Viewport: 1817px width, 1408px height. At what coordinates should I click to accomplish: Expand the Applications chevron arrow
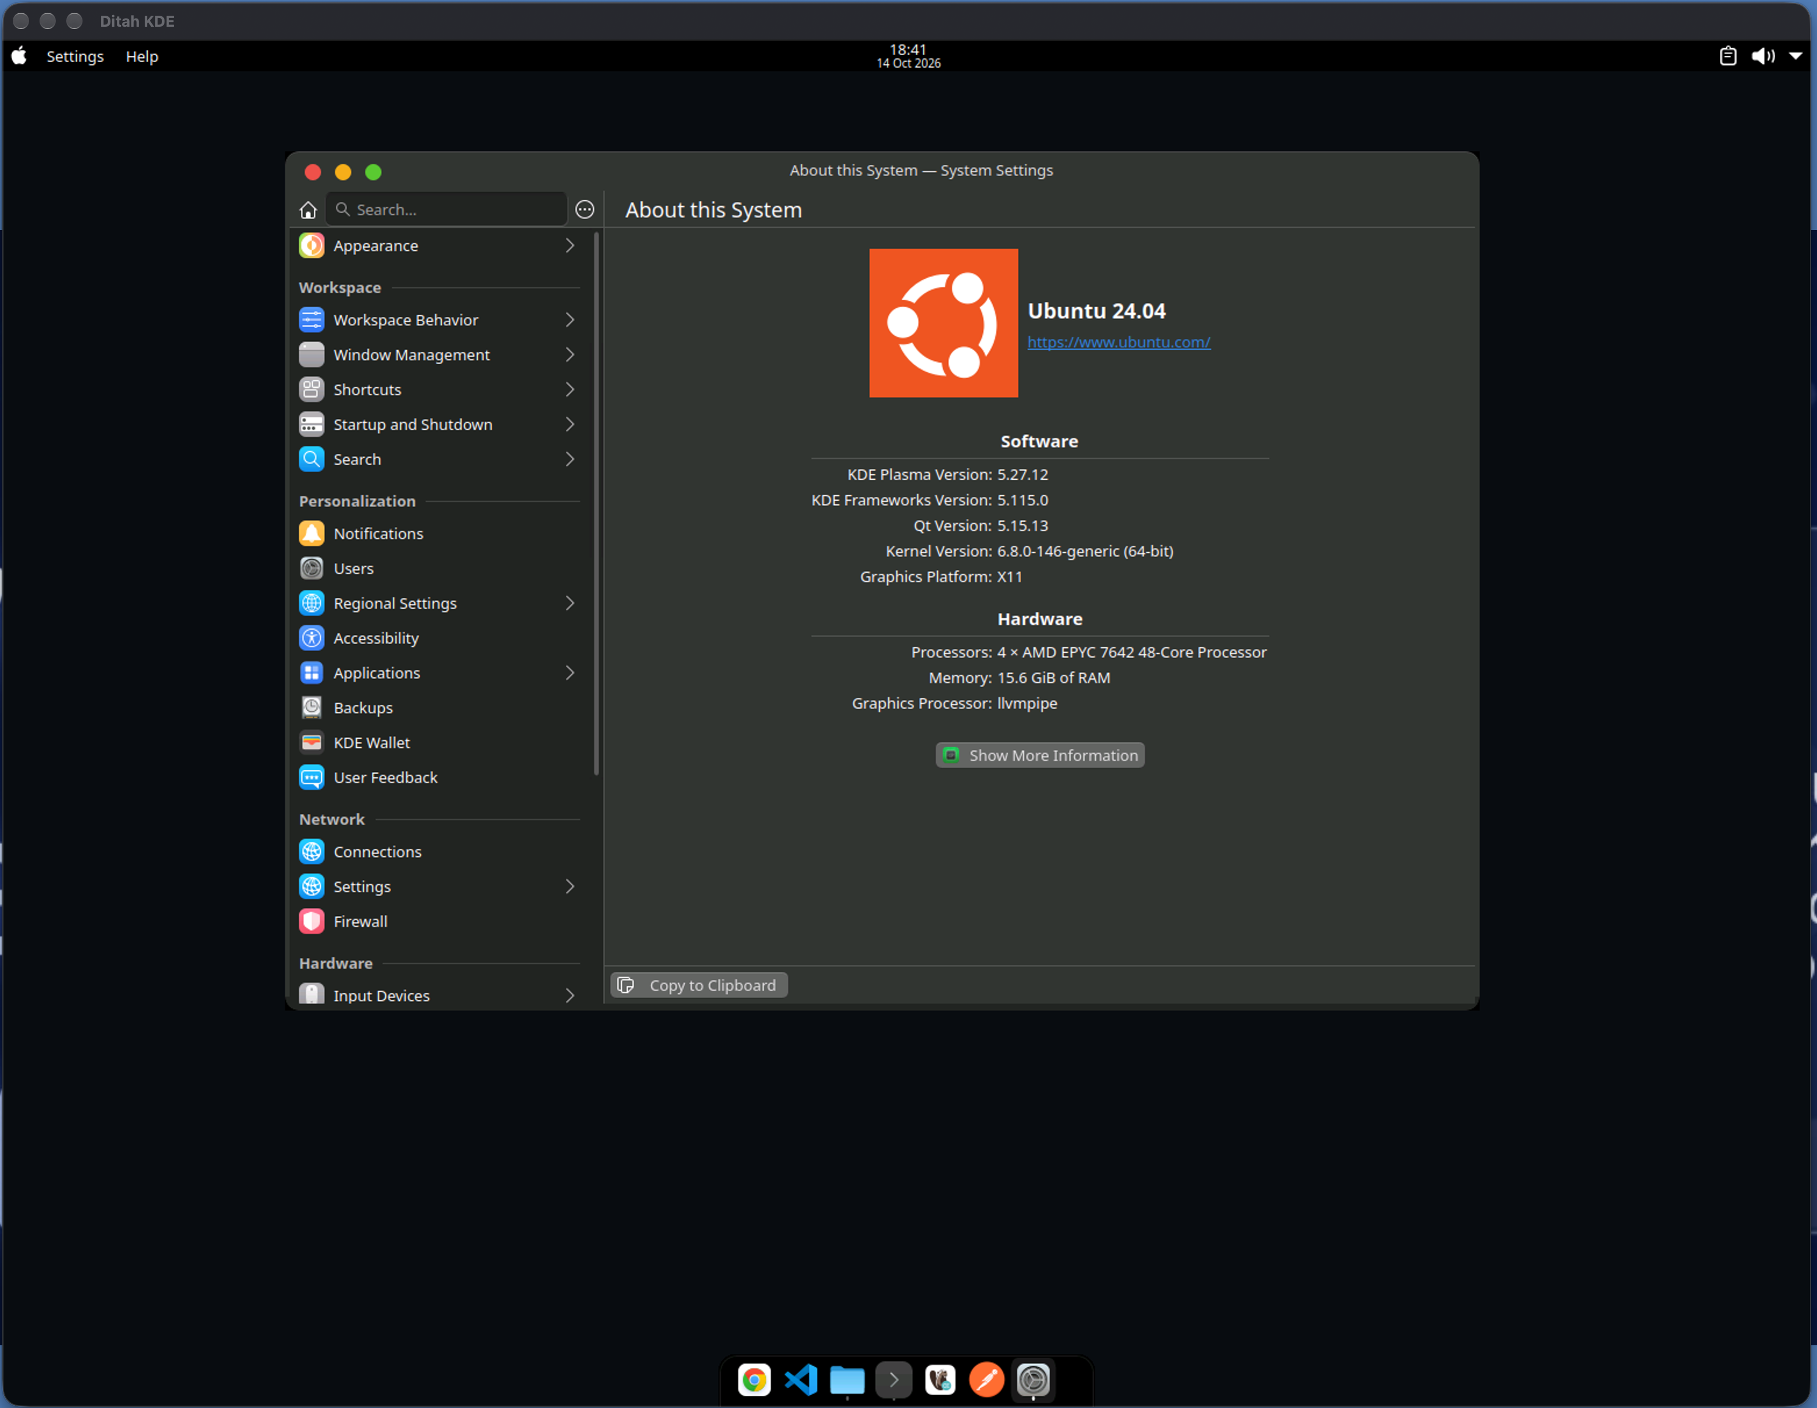pos(570,673)
